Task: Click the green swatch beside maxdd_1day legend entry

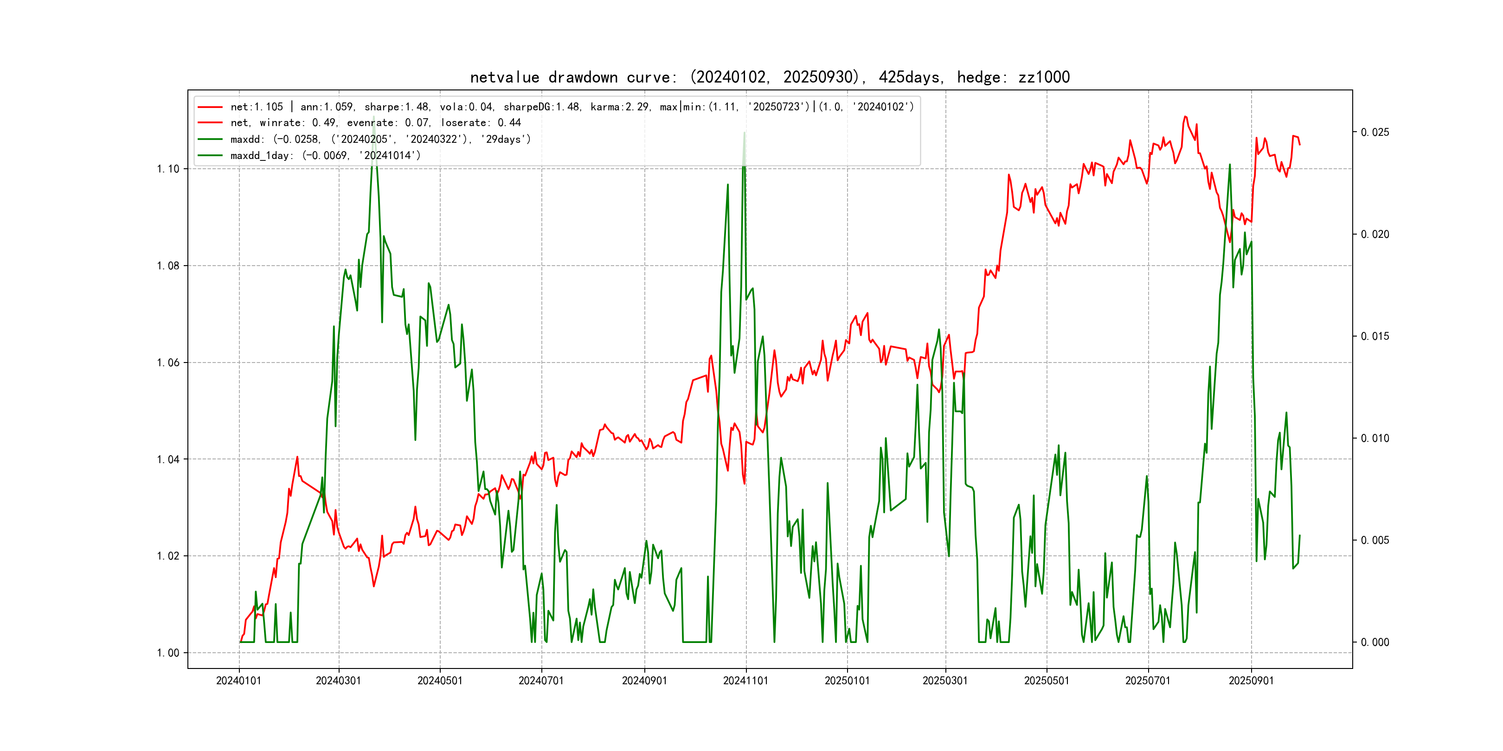Action: point(210,156)
